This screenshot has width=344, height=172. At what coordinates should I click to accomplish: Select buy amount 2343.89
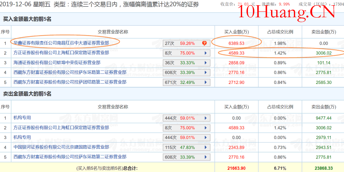(x=236, y=148)
